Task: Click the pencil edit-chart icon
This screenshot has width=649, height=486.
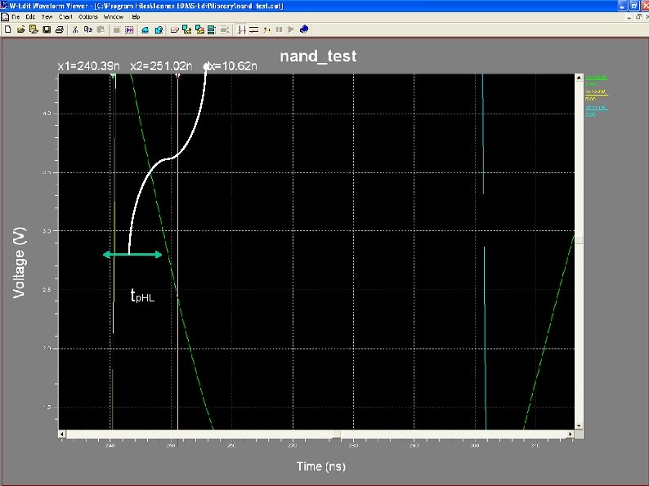Action: point(174,29)
